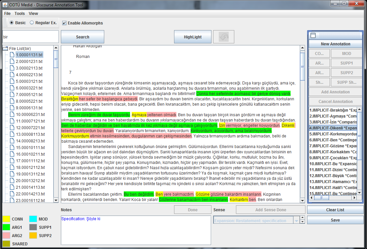367x249 pixels.
Task: Select file 12.00007221.txt in the list
Action: pyautogui.click(x=30, y=128)
